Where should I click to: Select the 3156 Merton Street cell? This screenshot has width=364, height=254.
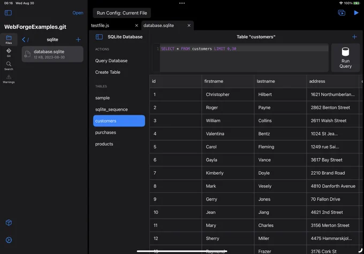(x=332, y=226)
